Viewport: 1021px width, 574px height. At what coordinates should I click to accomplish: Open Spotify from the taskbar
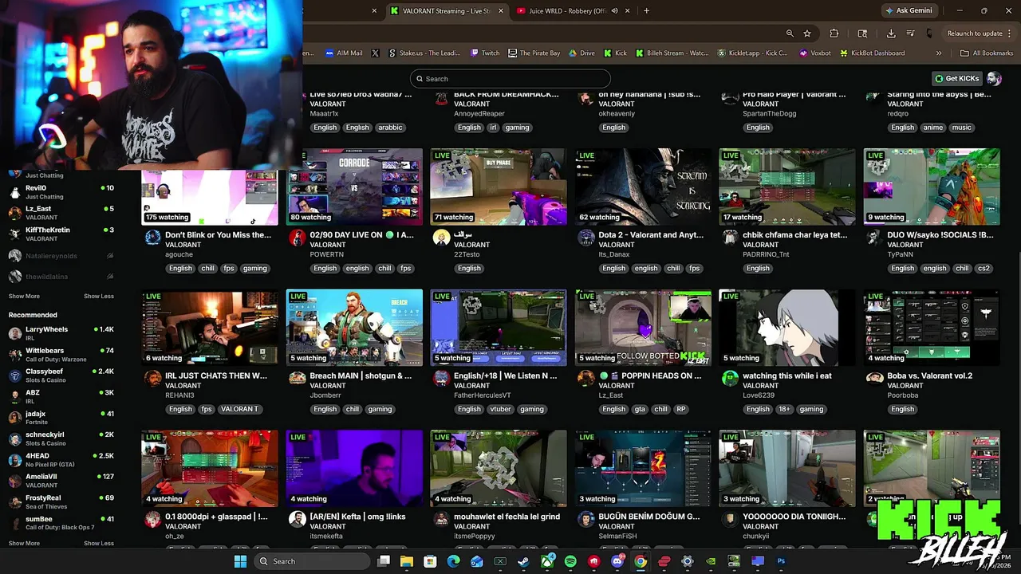[x=570, y=561]
